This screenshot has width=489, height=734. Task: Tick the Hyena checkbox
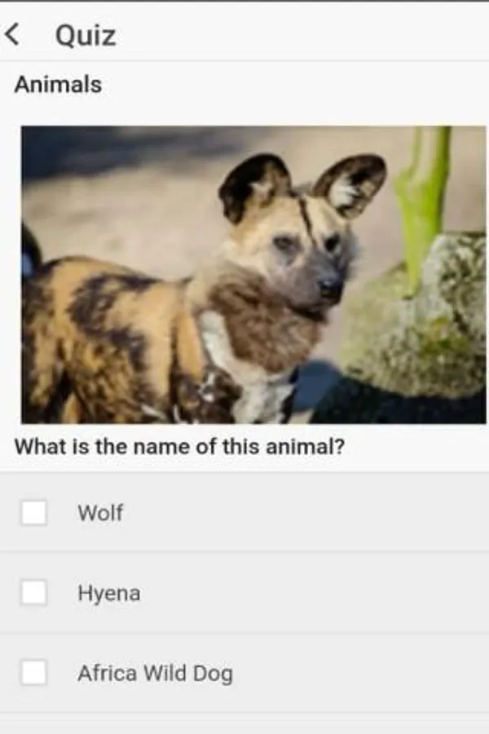33,593
